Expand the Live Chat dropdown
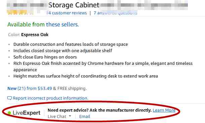Image resolution: width=205 pixels, height=123 pixels. [x=59, y=117]
